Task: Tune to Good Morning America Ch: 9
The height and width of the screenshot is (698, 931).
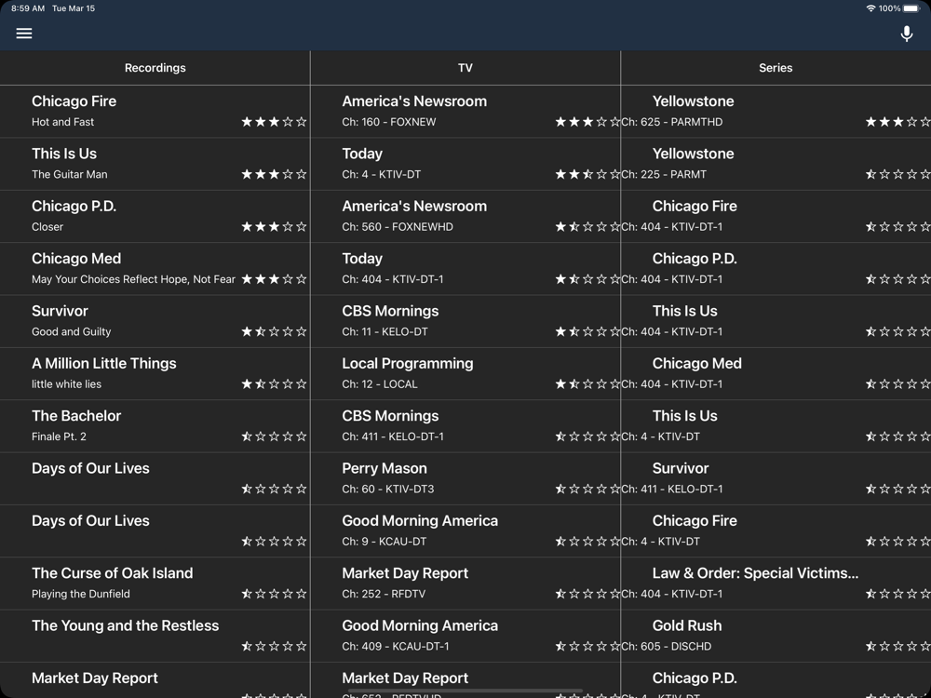Action: pyautogui.click(x=465, y=530)
